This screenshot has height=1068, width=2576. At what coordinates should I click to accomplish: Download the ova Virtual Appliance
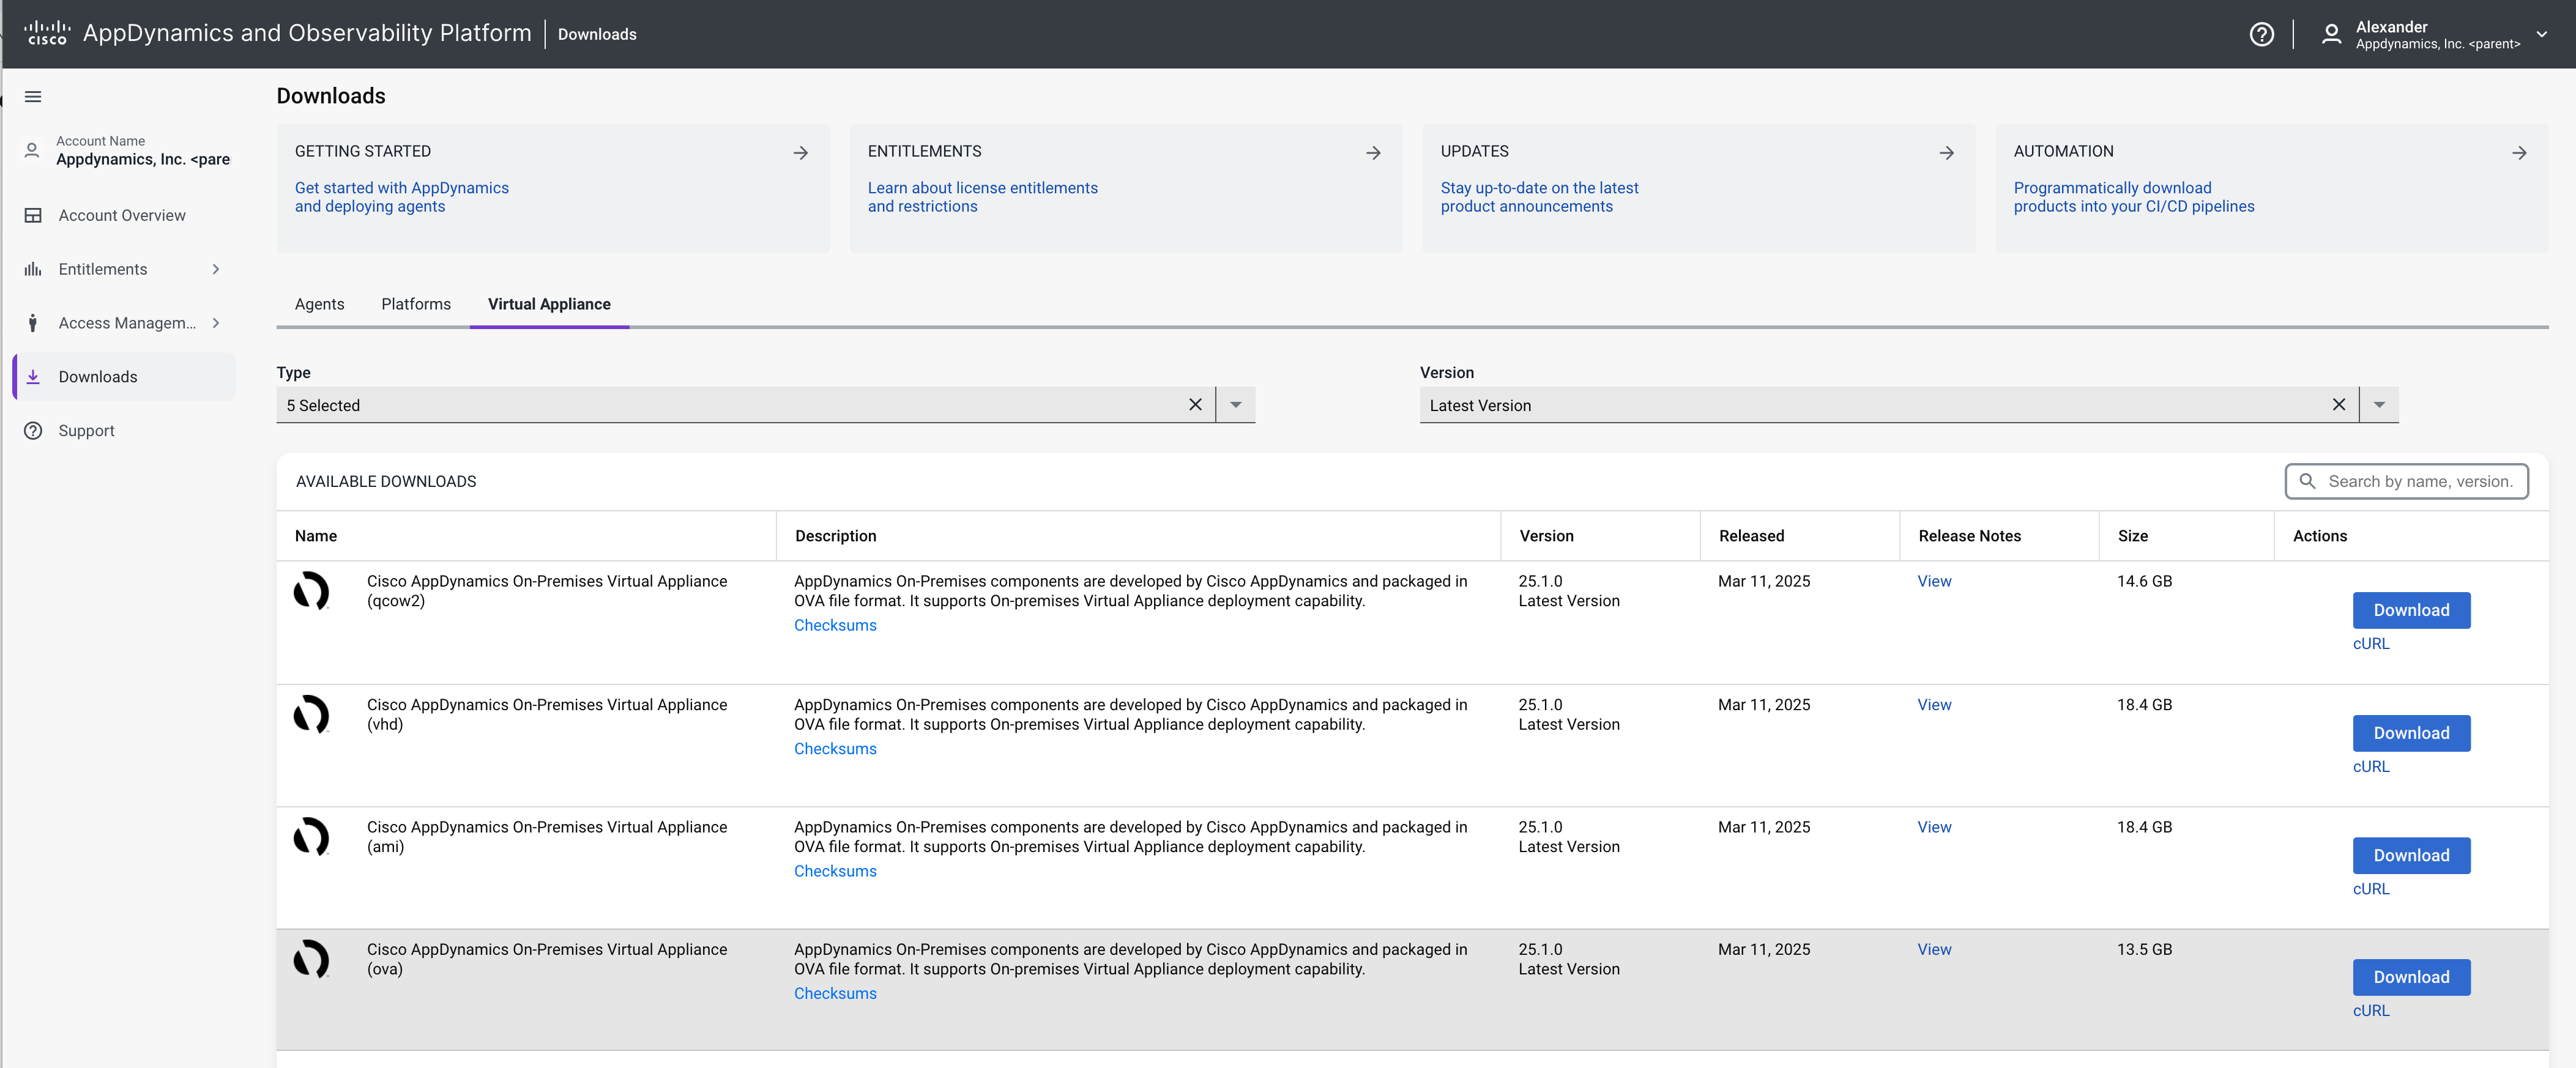(2411, 977)
